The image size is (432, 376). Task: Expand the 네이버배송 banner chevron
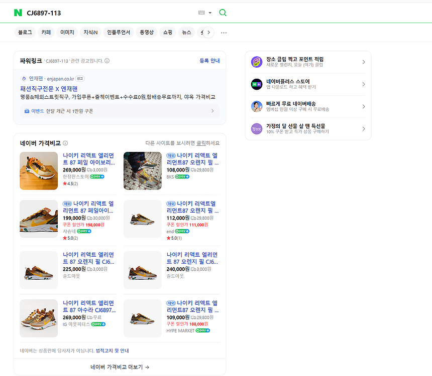point(364,106)
